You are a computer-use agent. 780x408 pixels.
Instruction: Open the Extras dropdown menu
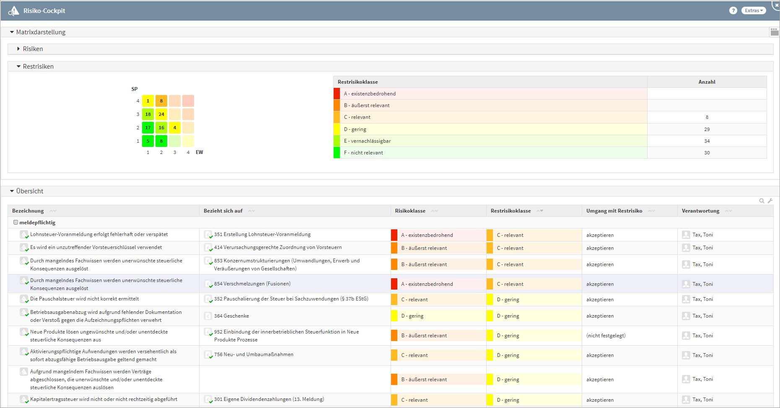(753, 10)
